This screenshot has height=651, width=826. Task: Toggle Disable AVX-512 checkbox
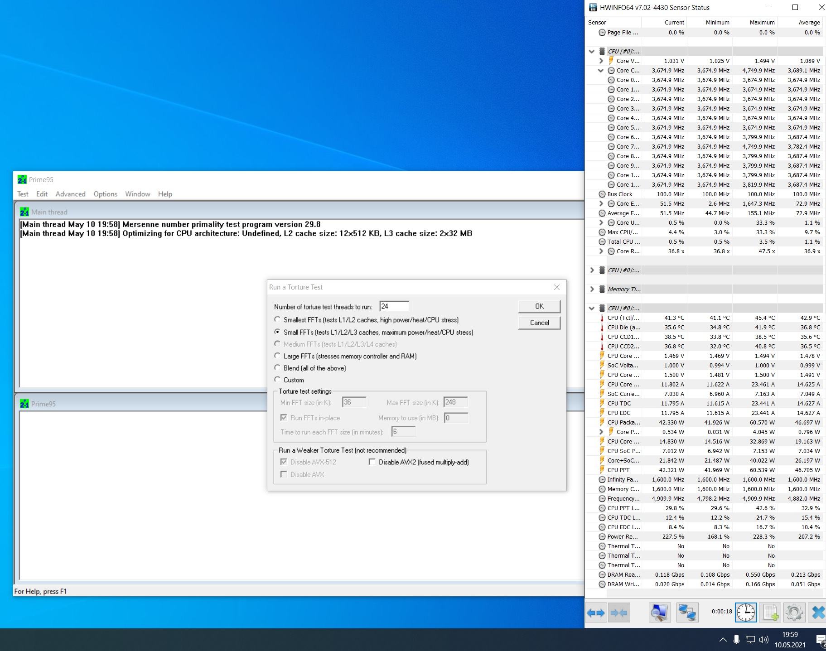click(x=284, y=462)
